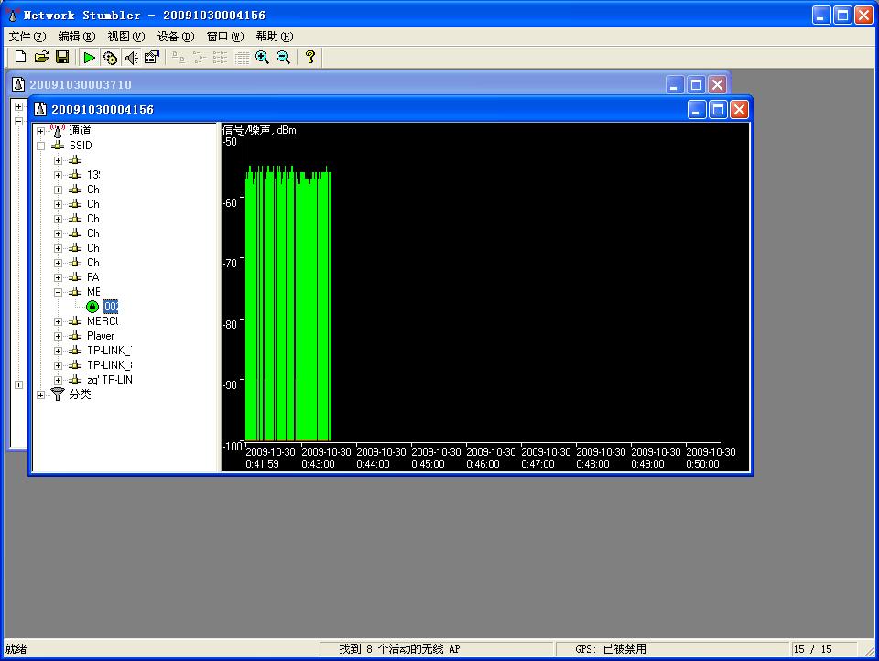The height and width of the screenshot is (661, 879).
Task: Close the background window 20091030003710
Action: click(717, 84)
